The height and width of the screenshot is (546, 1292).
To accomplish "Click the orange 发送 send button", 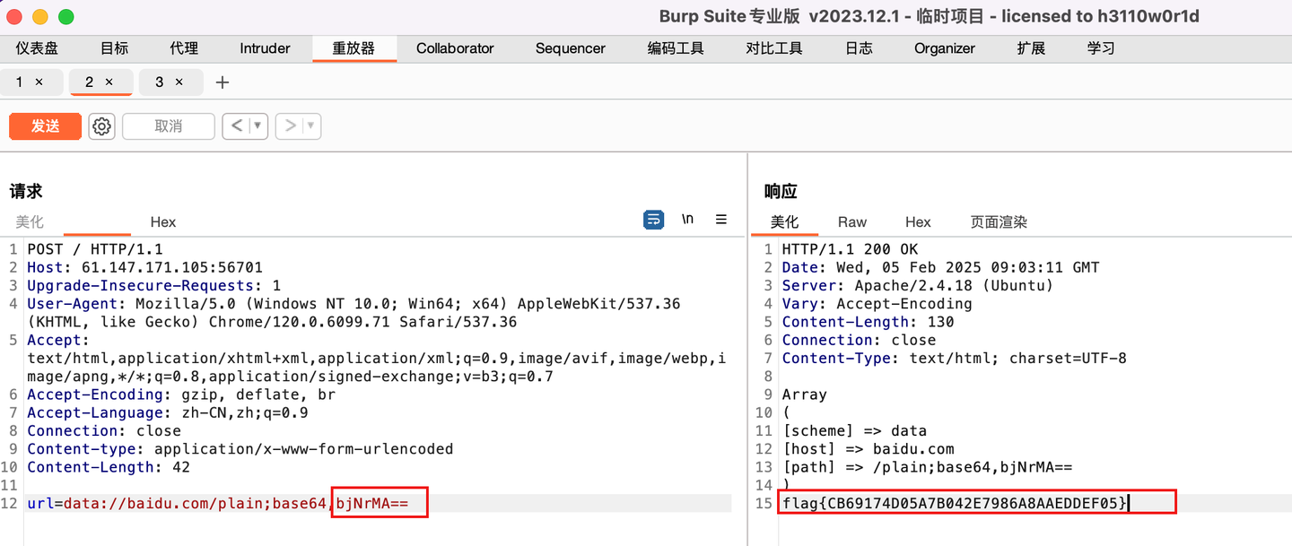I will pyautogui.click(x=45, y=126).
